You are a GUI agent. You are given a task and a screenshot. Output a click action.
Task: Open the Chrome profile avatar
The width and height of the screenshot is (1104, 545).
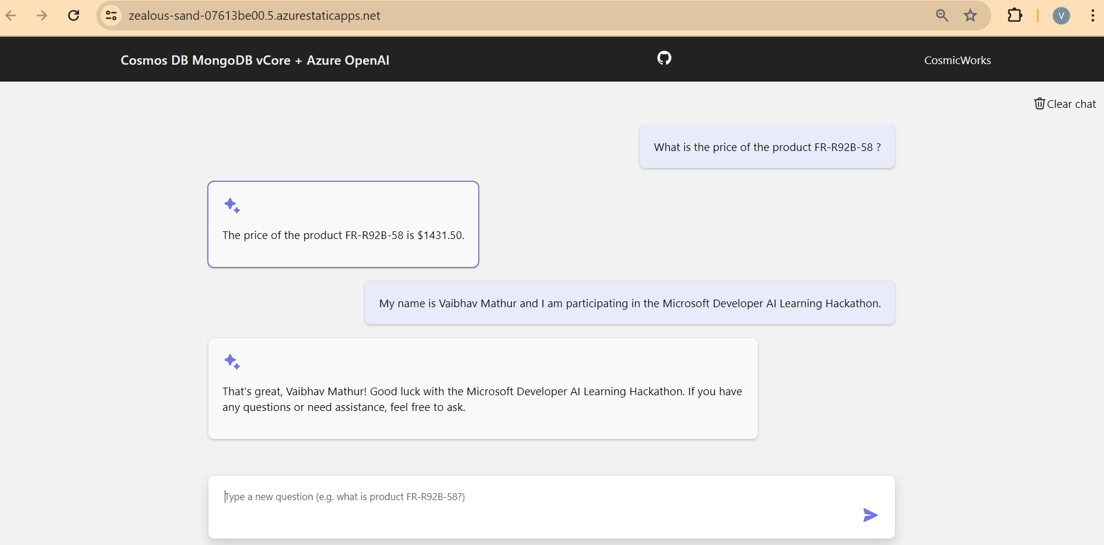click(x=1061, y=16)
